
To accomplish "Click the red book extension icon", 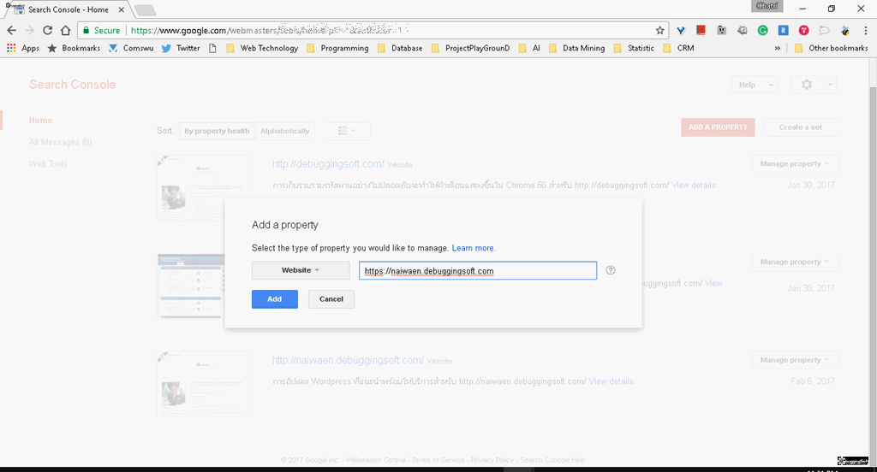I will [x=701, y=30].
